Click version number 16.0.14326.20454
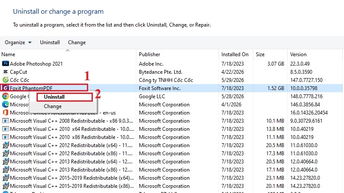This screenshot has width=344, height=193. (309, 113)
